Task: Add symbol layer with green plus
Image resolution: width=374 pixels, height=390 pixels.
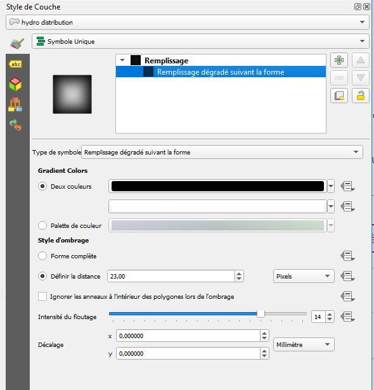Action: (x=339, y=60)
